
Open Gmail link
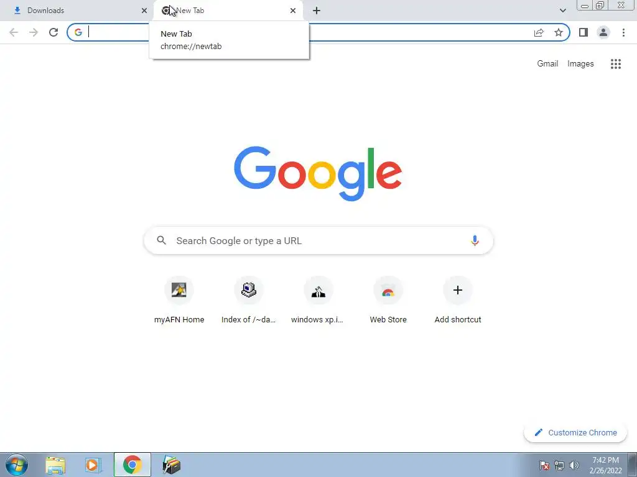(x=547, y=64)
